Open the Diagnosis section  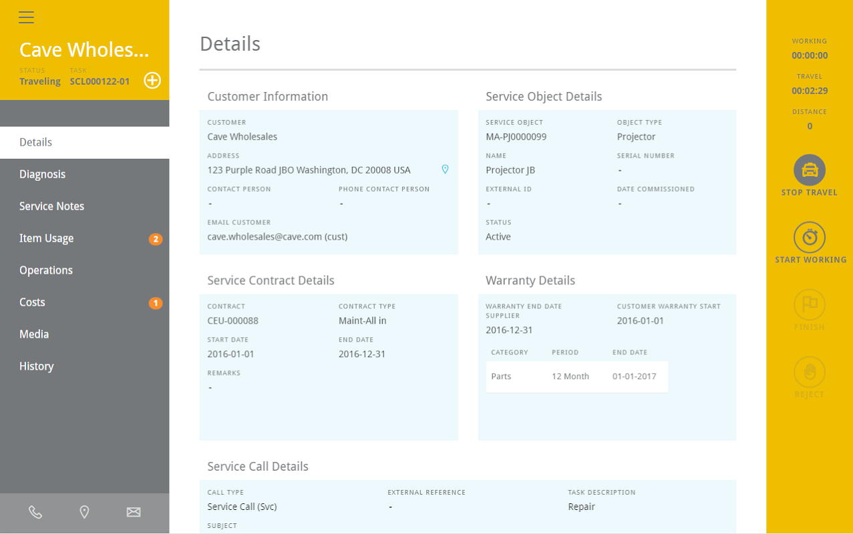(x=43, y=174)
